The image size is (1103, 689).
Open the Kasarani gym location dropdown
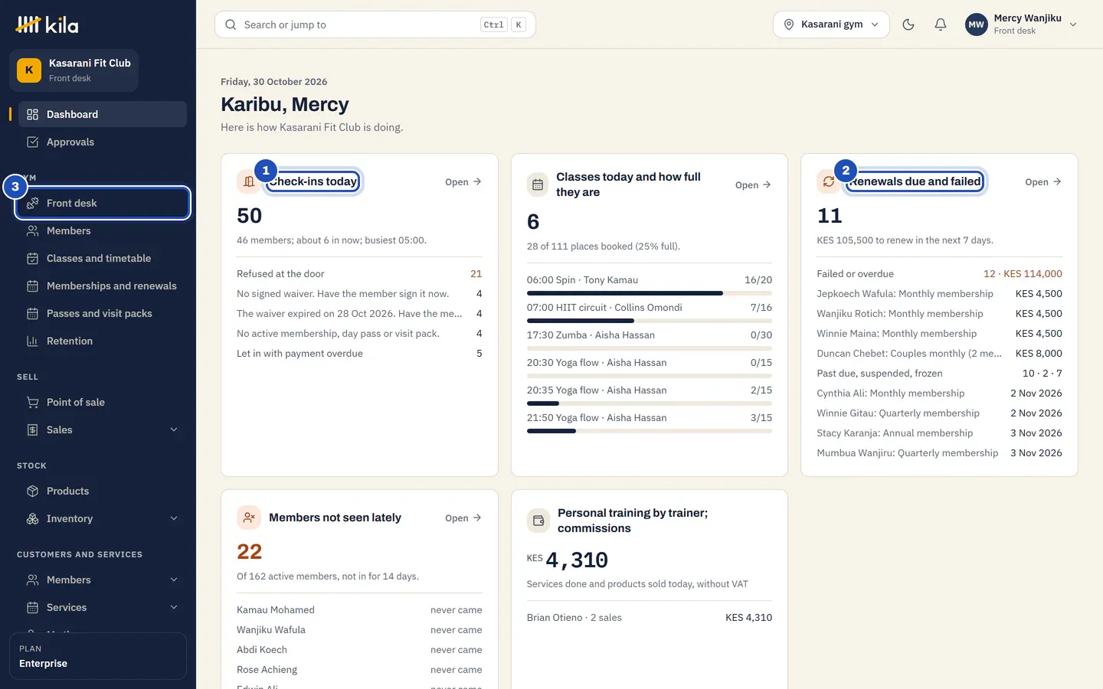[831, 24]
